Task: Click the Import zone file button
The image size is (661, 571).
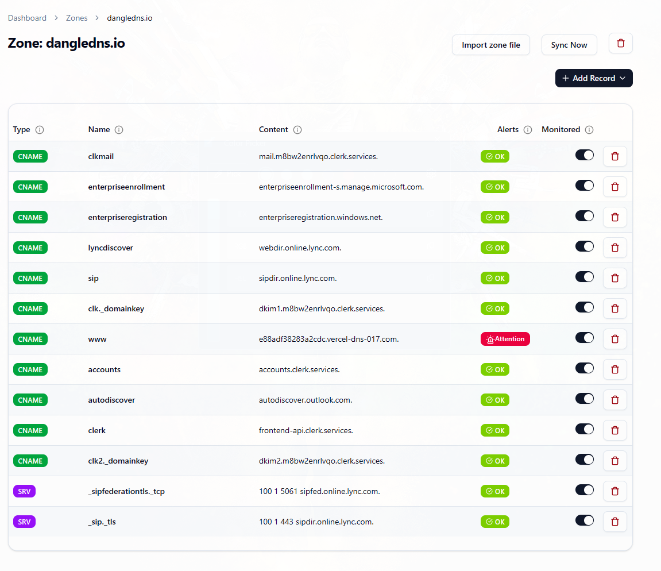Action: 490,44
